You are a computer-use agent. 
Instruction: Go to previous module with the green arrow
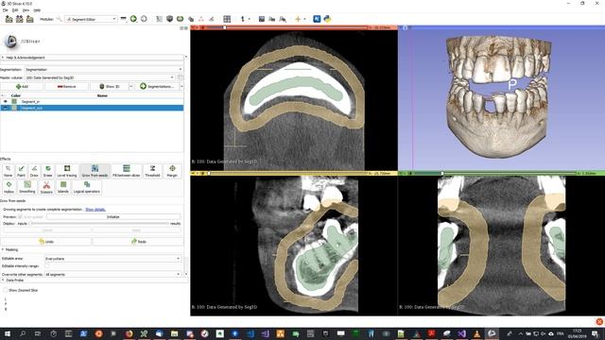pos(133,19)
